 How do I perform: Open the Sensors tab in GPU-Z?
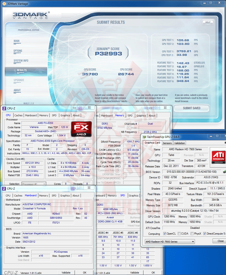tap(167, 143)
